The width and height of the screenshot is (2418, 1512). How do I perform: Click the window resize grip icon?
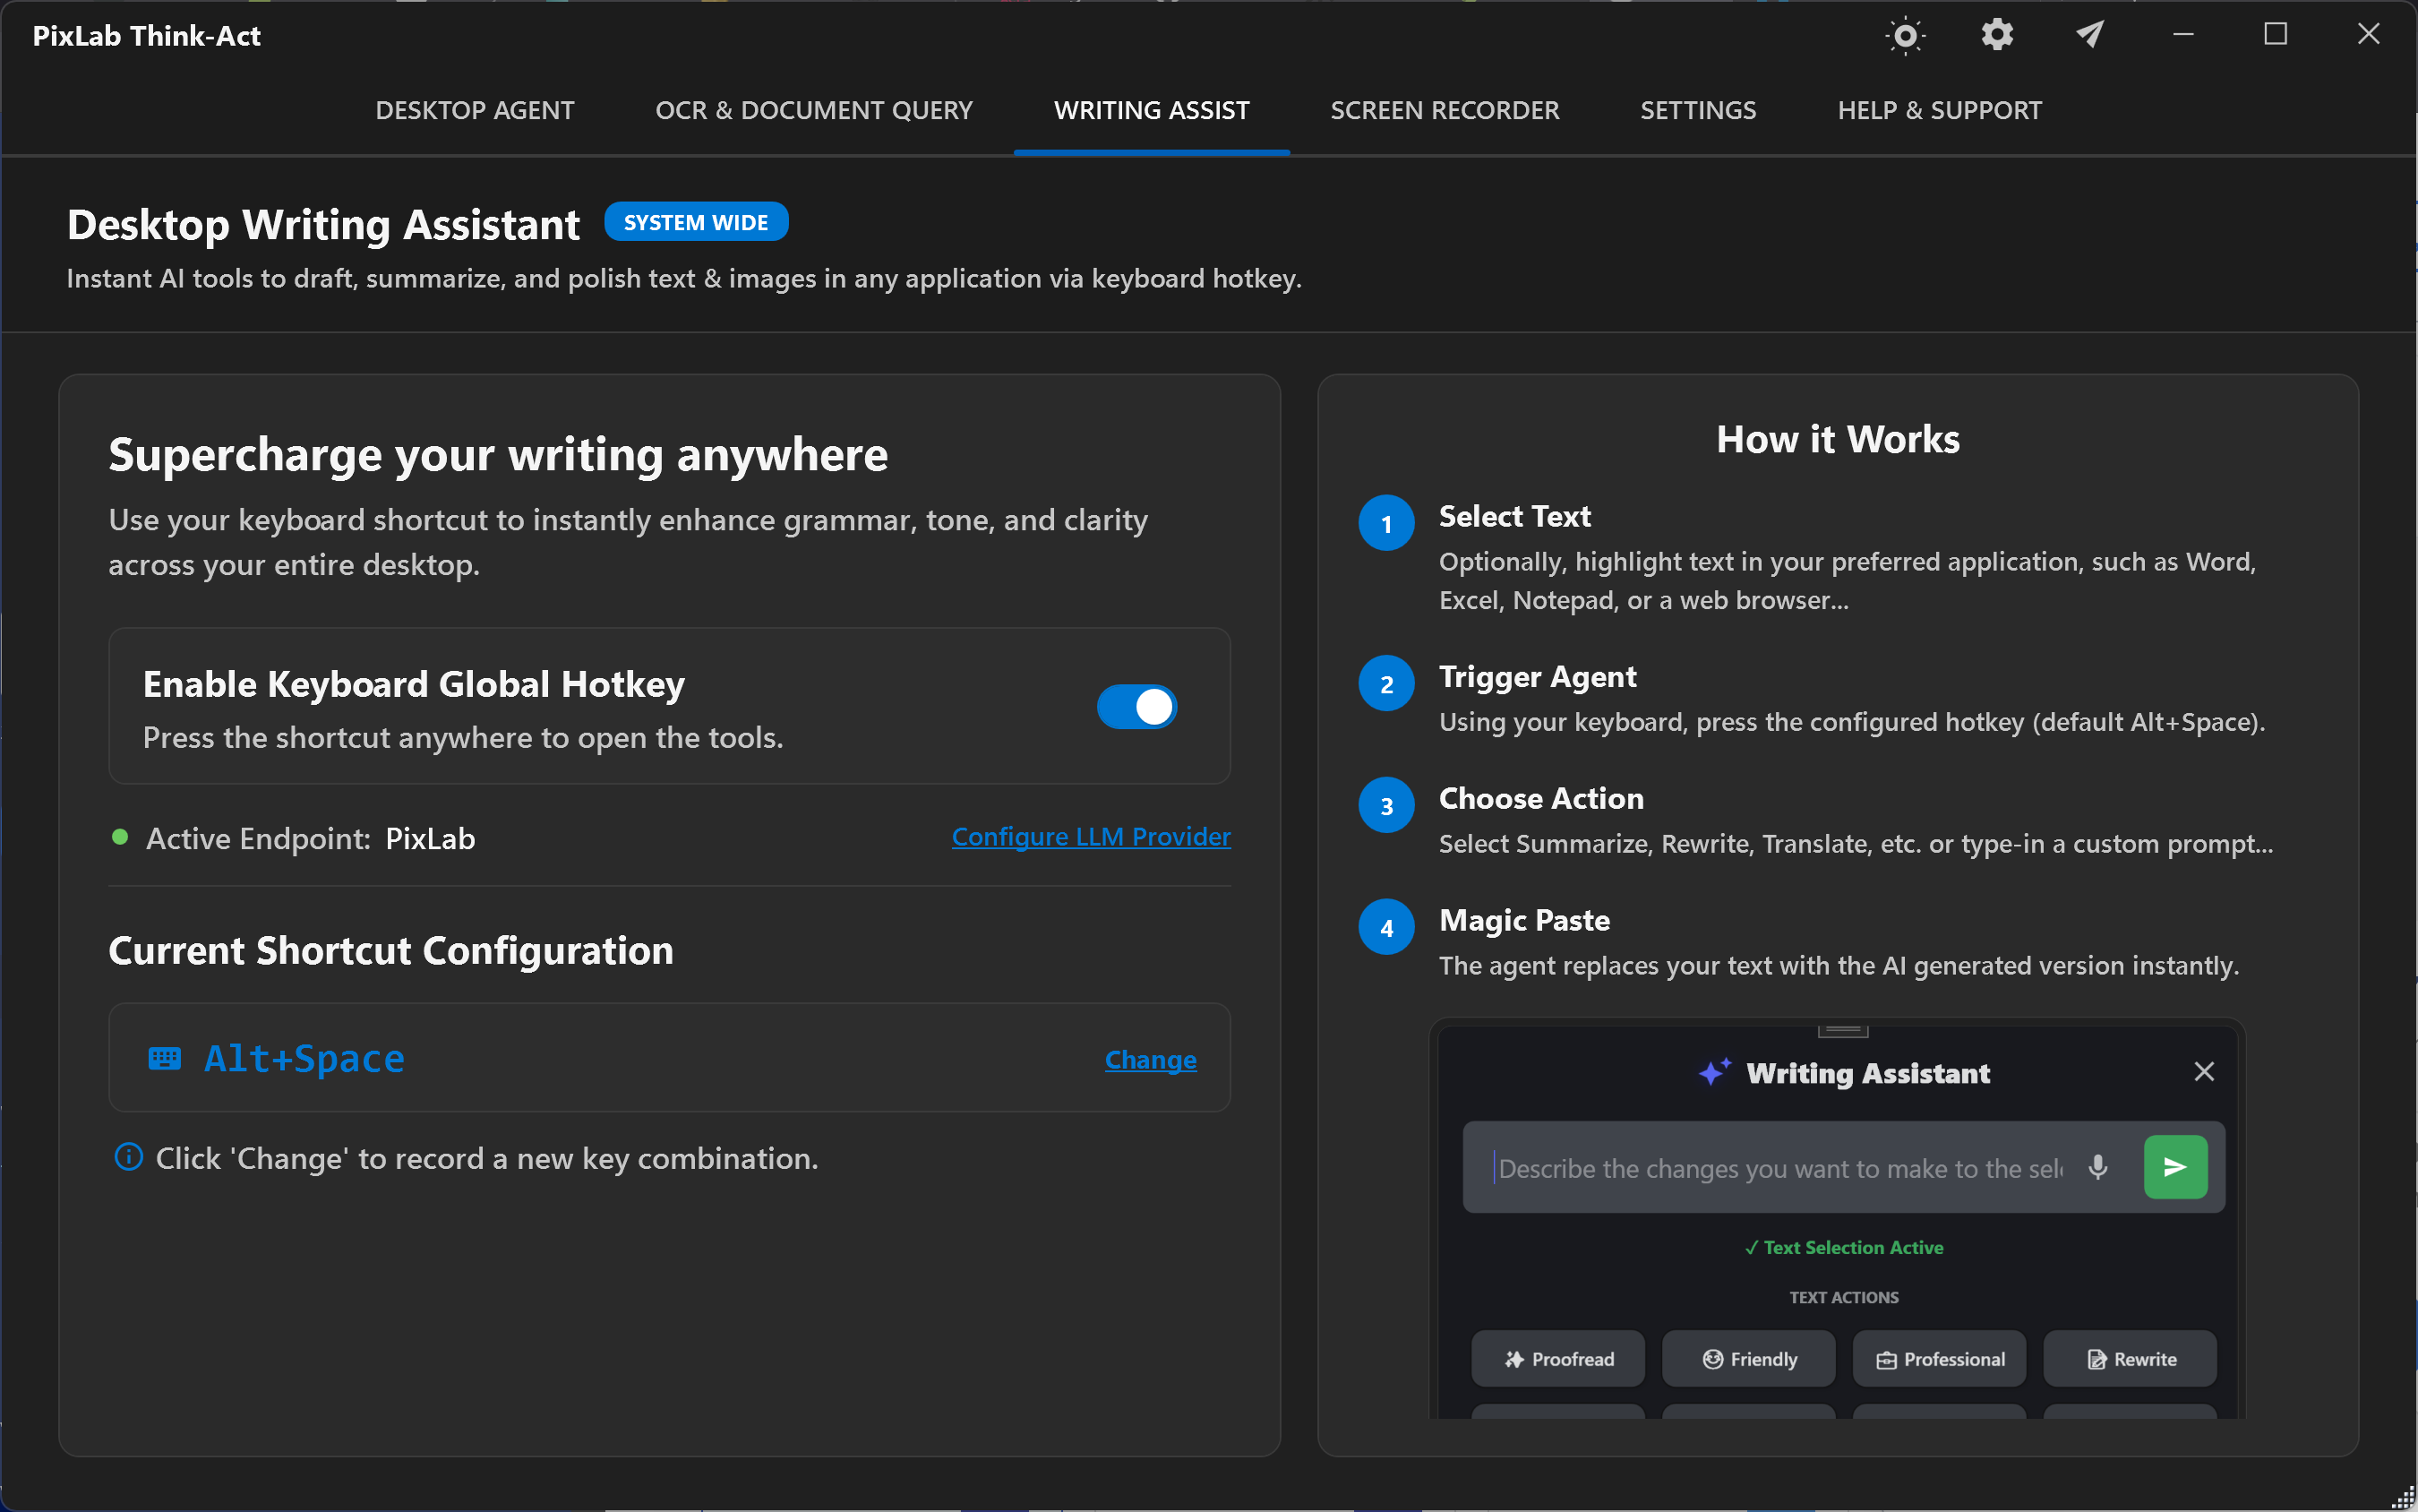[2403, 1497]
